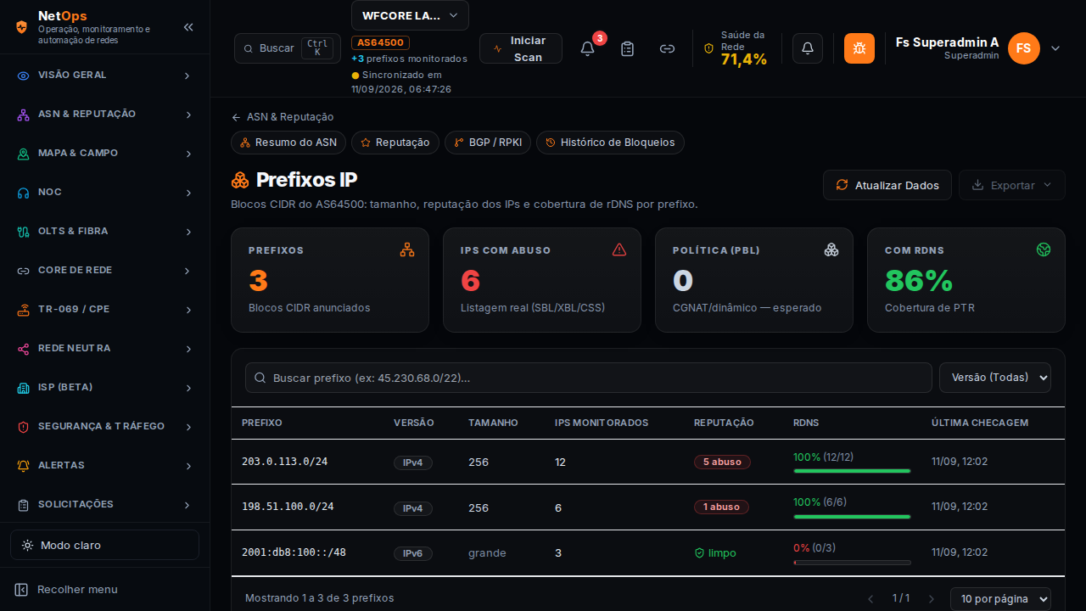Focus the Buscar prefixo search field
Image resolution: width=1086 pixels, height=611 pixels.
point(589,378)
